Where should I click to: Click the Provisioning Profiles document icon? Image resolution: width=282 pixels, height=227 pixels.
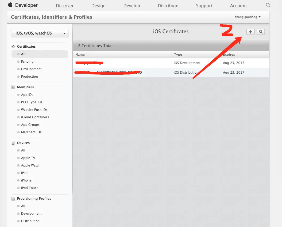(x=13, y=199)
